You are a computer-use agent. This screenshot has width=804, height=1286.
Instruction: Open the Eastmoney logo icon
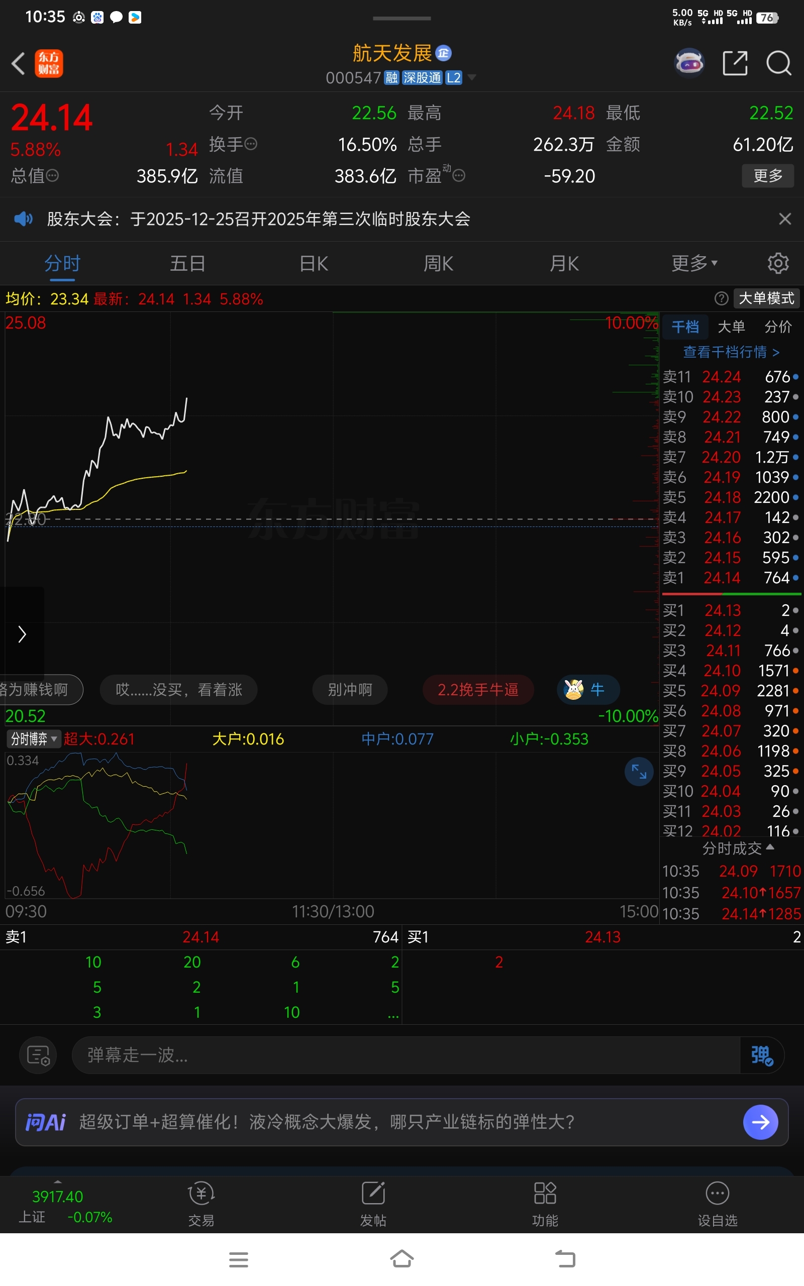pos(49,64)
